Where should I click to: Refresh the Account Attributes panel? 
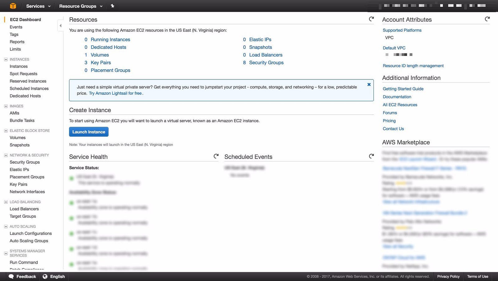click(x=487, y=19)
